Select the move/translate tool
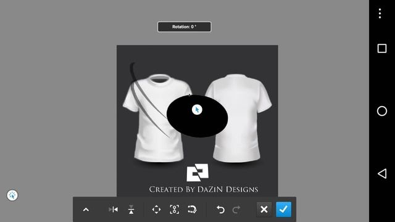The height and width of the screenshot is (222, 395). point(156,210)
